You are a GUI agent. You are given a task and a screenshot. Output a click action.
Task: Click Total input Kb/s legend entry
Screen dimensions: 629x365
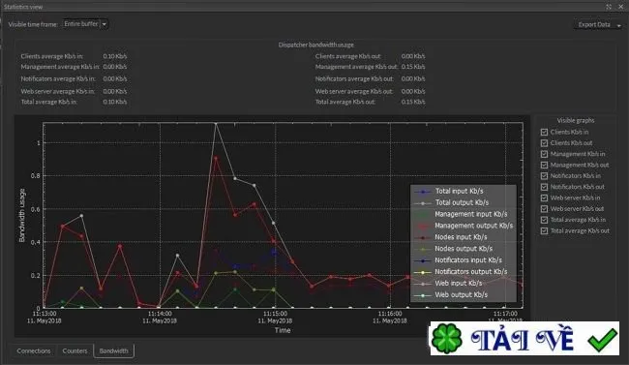tap(449, 191)
